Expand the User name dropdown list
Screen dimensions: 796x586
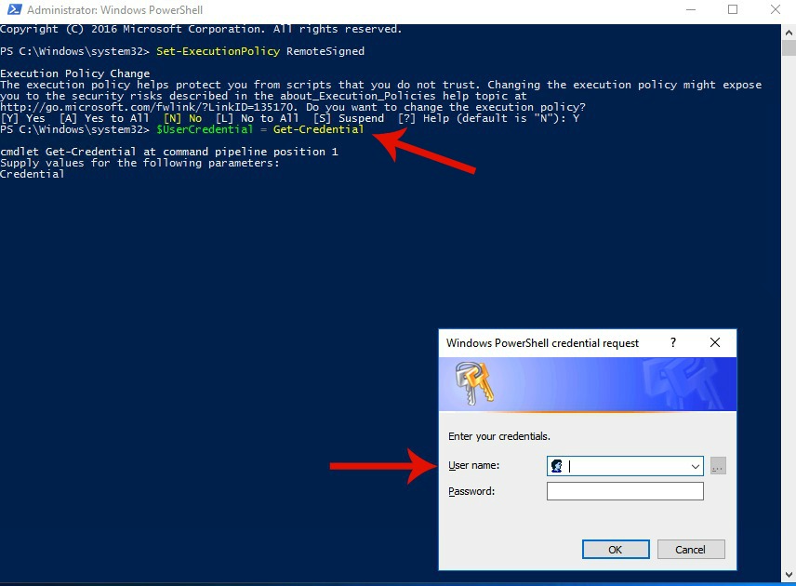695,466
